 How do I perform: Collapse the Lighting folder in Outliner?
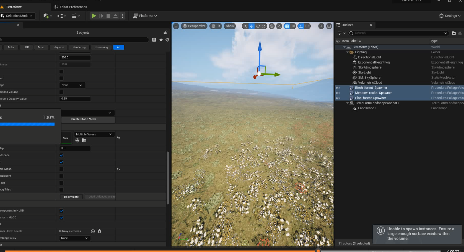pyautogui.click(x=348, y=52)
